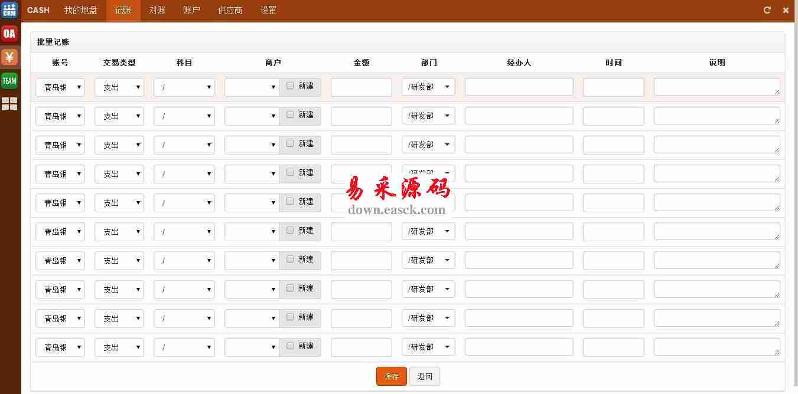The height and width of the screenshot is (394, 798).
Task: Toggle the 新建 checkbox in third row
Action: [290, 143]
